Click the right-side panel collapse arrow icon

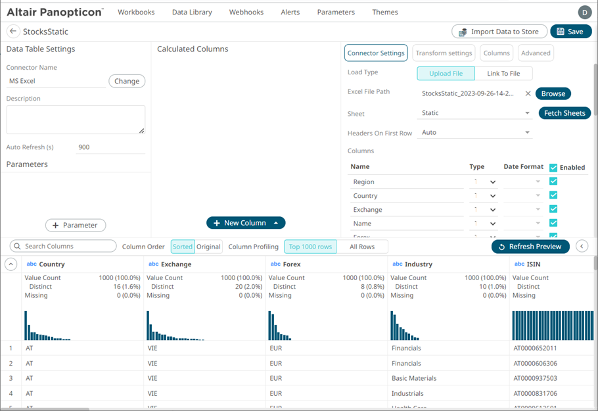point(582,246)
